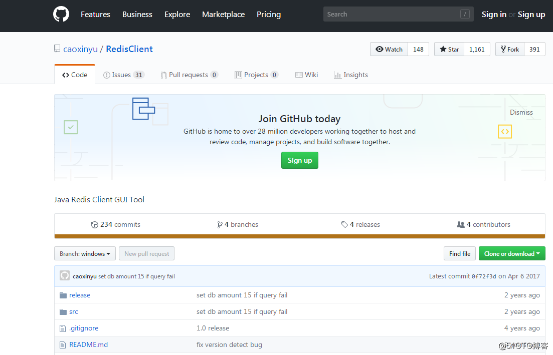Open the README.md file

pos(89,345)
